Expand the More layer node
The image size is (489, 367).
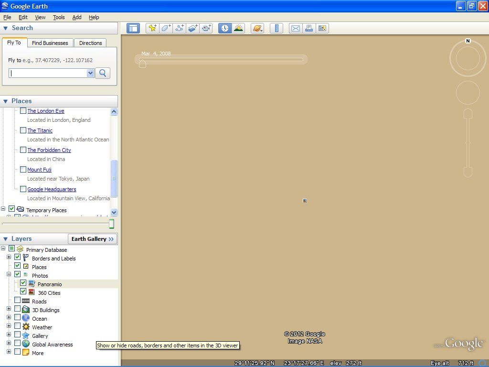[x=9, y=351]
